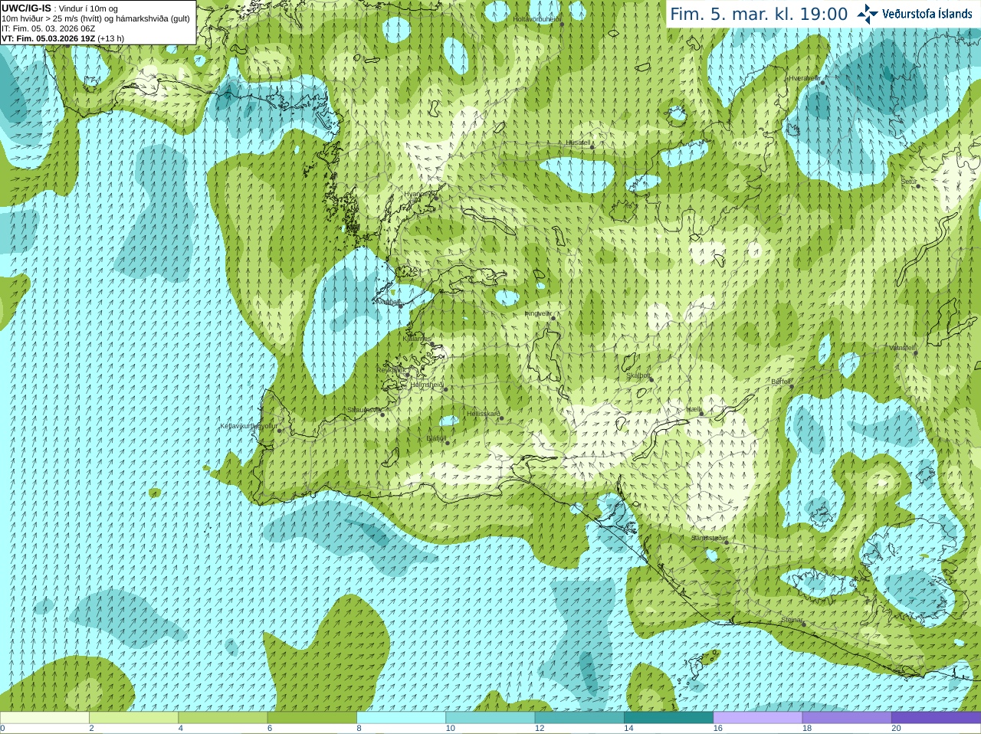The height and width of the screenshot is (734, 981).
Task: Click the 'IT: Fim. 05. 03. 2026 06Z' line
Action: [x=48, y=28]
